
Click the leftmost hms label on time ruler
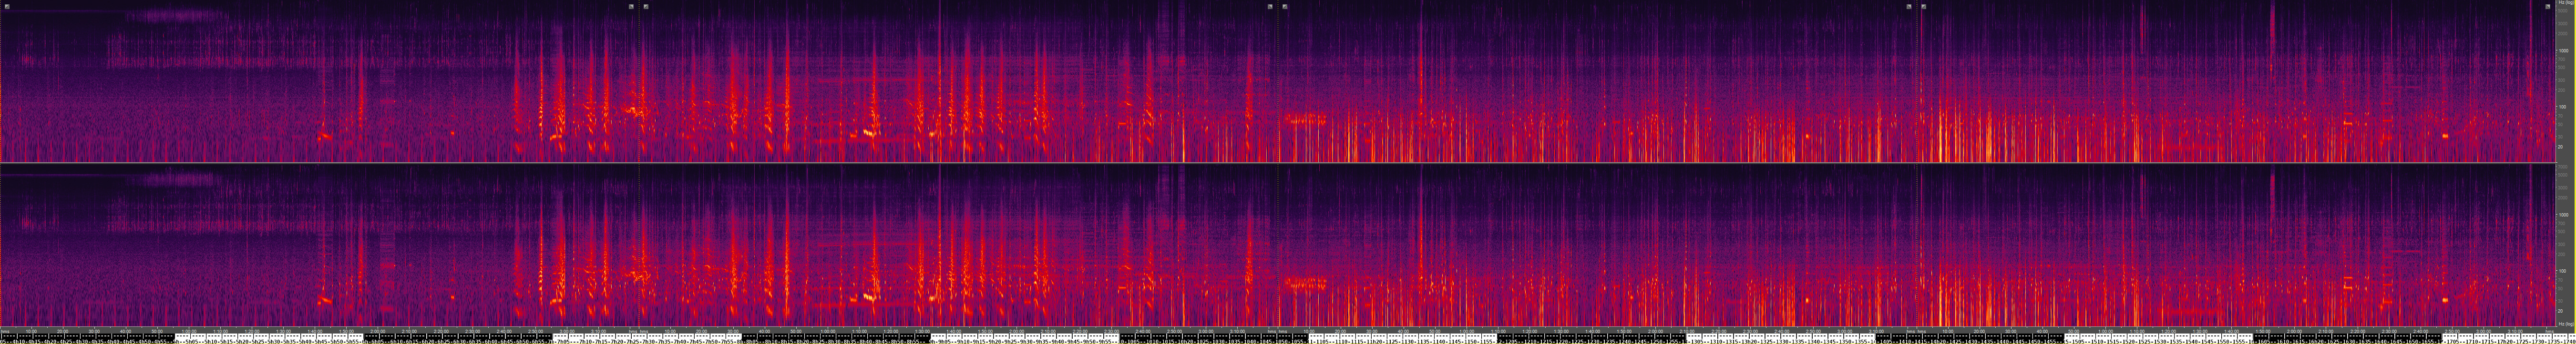6,331
